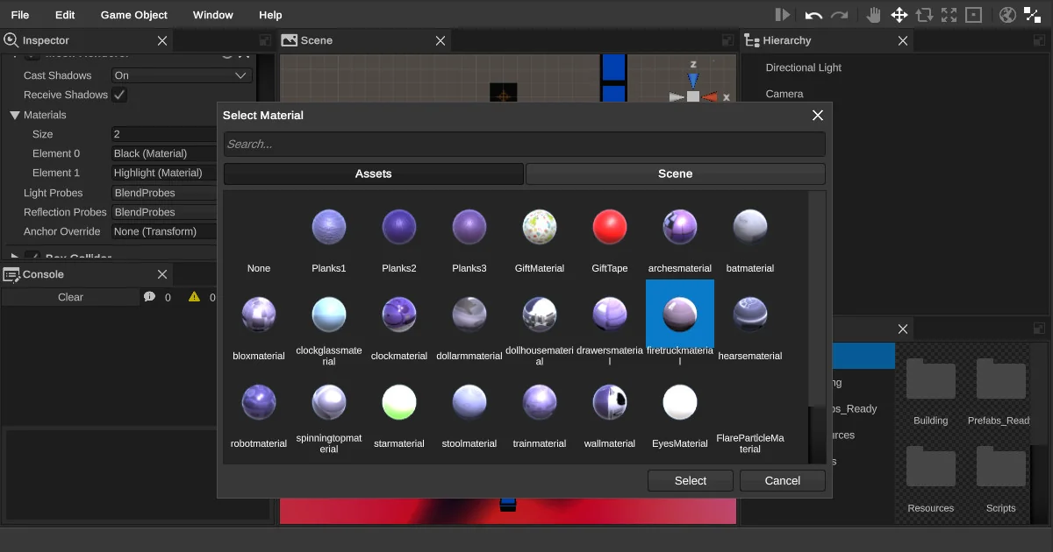Open the Cast Shadows dropdown

pyautogui.click(x=180, y=75)
